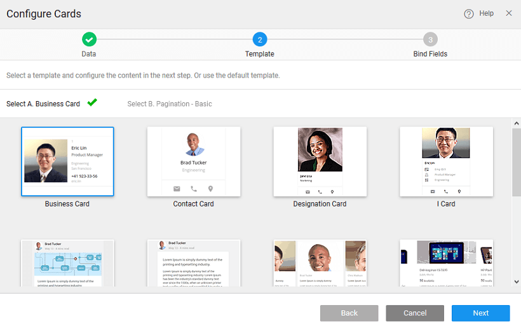Choose the Contact Card template
Viewport: 521px width, 333px height.
click(194, 161)
